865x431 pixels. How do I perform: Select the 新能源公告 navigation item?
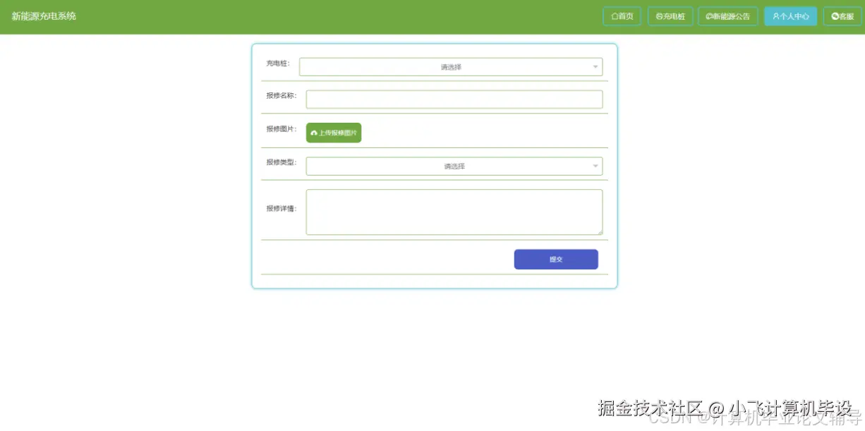click(x=727, y=16)
